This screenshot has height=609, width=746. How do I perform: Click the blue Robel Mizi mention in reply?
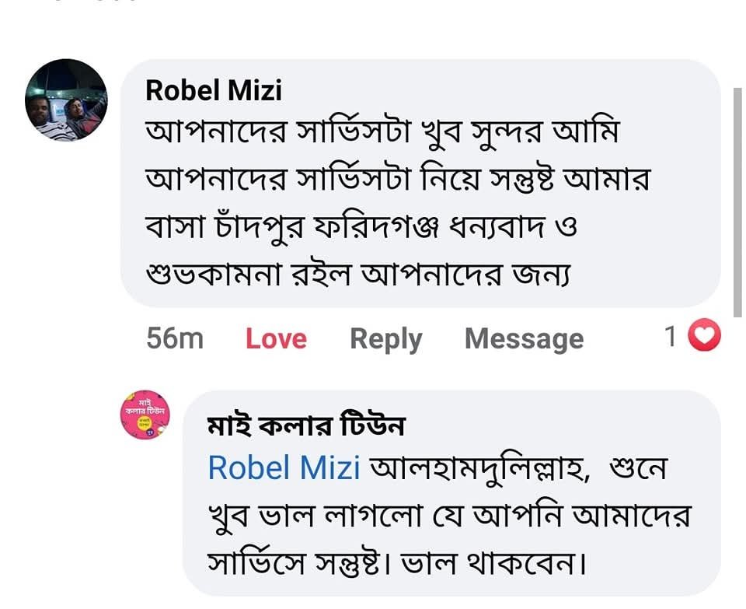point(284,468)
